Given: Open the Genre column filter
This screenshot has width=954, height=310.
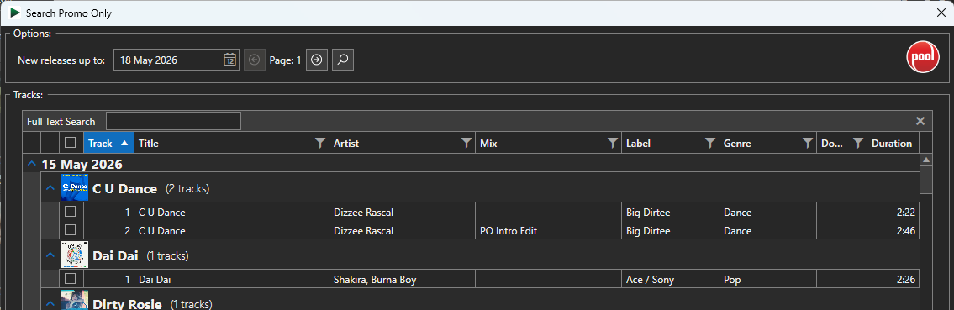Looking at the screenshot, I should (808, 144).
